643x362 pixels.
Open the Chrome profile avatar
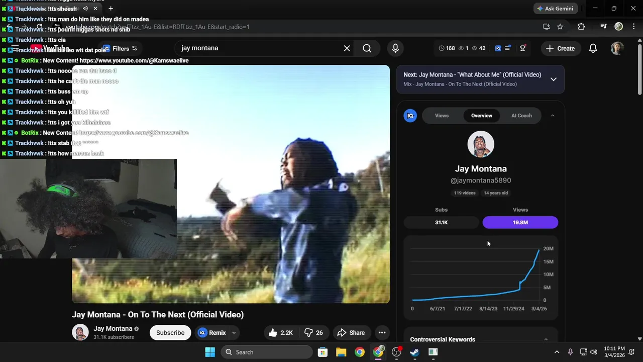point(619,27)
